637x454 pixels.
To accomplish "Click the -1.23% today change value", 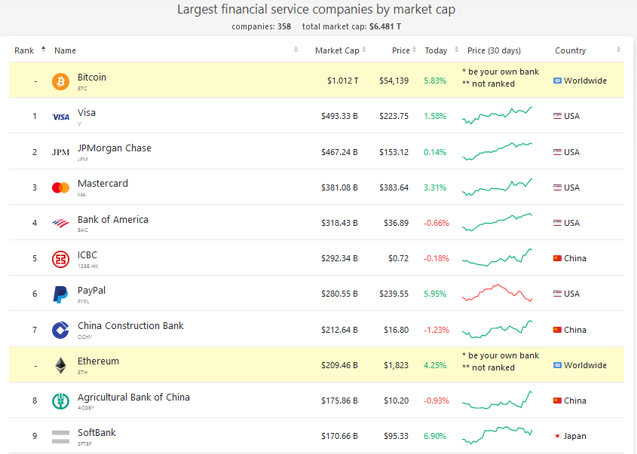I will point(436,330).
